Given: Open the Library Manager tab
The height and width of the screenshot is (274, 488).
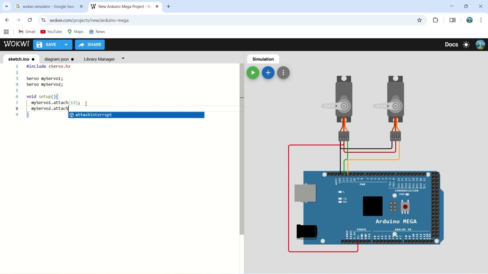Looking at the screenshot, I should coord(99,59).
